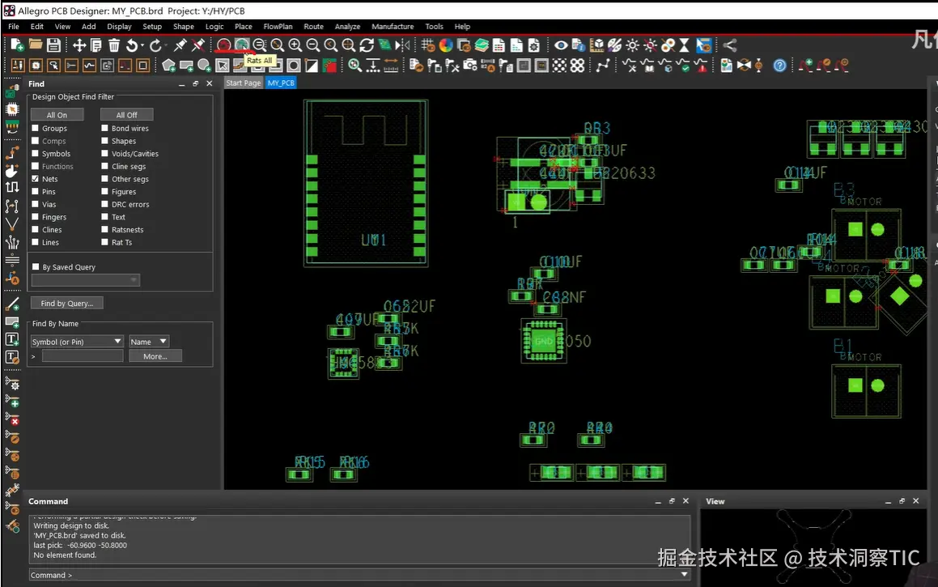
Task: Click the All Off button
Action: click(x=126, y=115)
